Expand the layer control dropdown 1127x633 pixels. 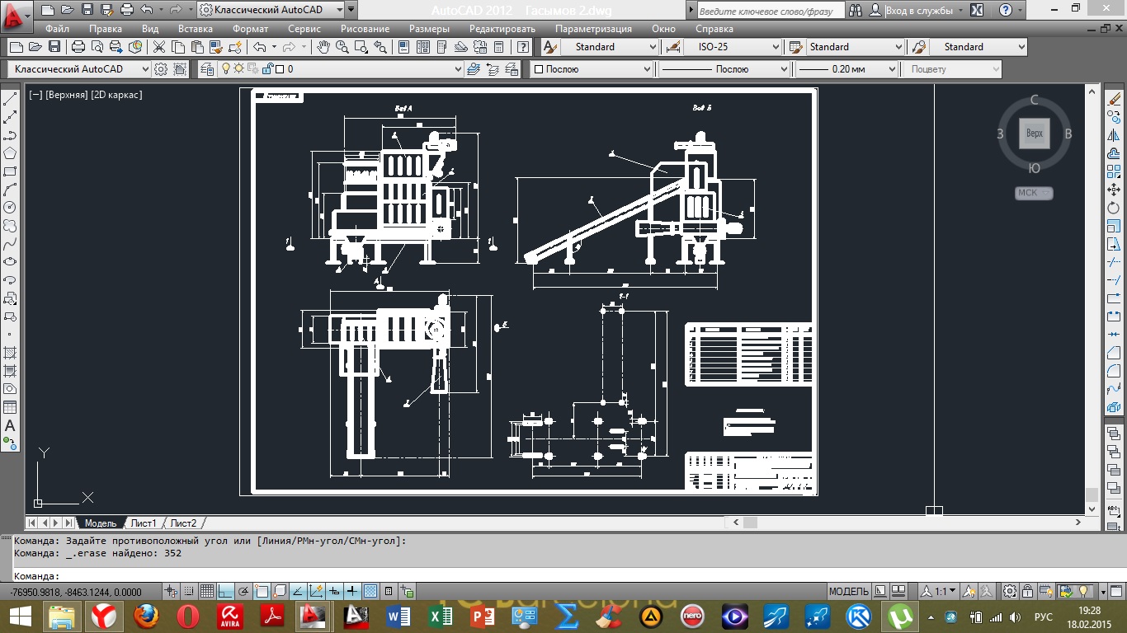click(x=458, y=69)
